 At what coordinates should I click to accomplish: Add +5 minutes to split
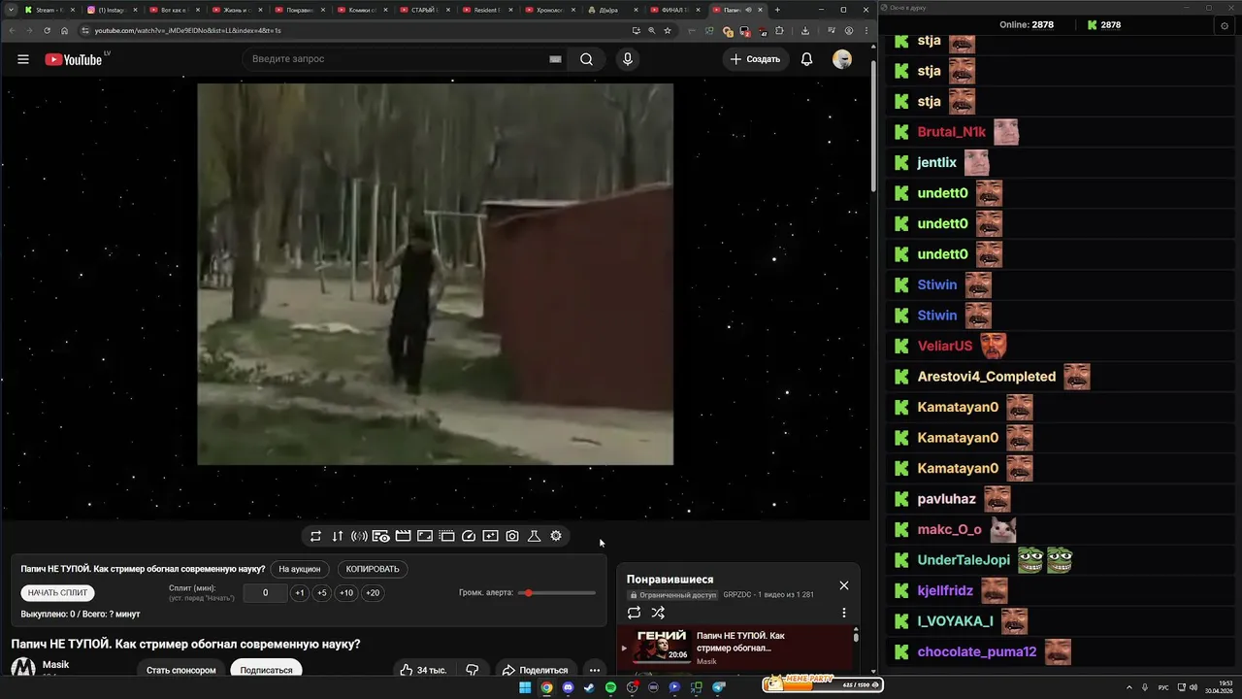pos(322,593)
